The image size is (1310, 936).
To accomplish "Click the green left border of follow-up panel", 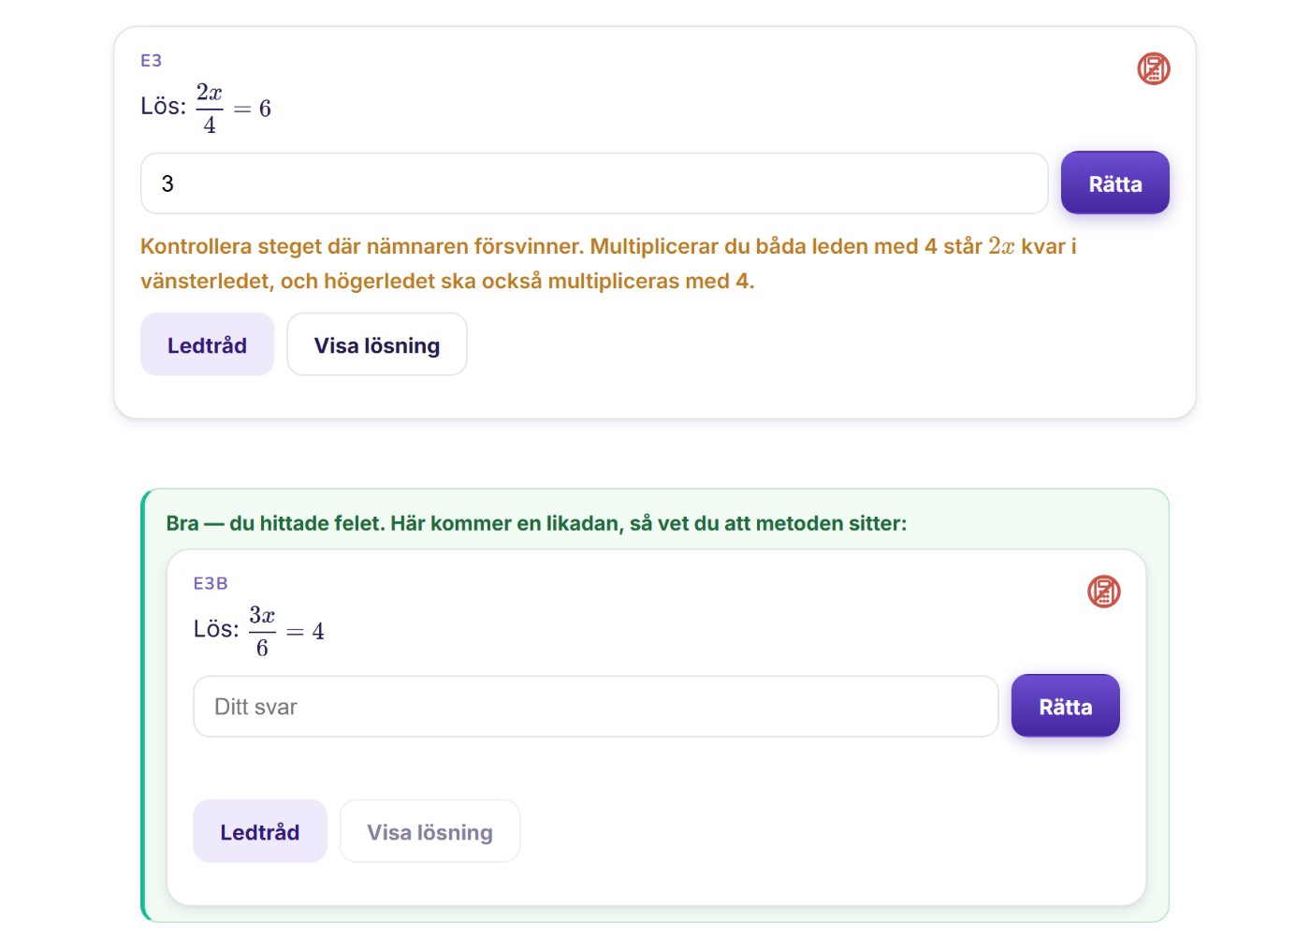I will (143, 706).
